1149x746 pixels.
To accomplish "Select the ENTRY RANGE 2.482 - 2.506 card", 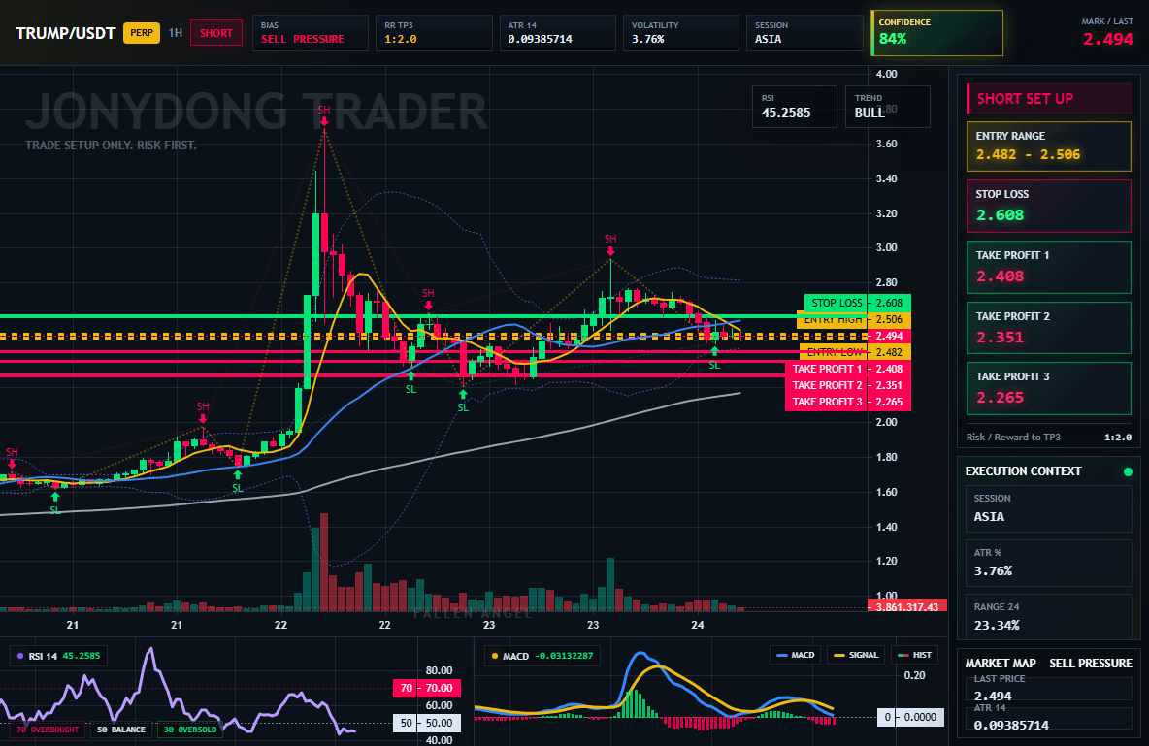I will (x=1049, y=146).
